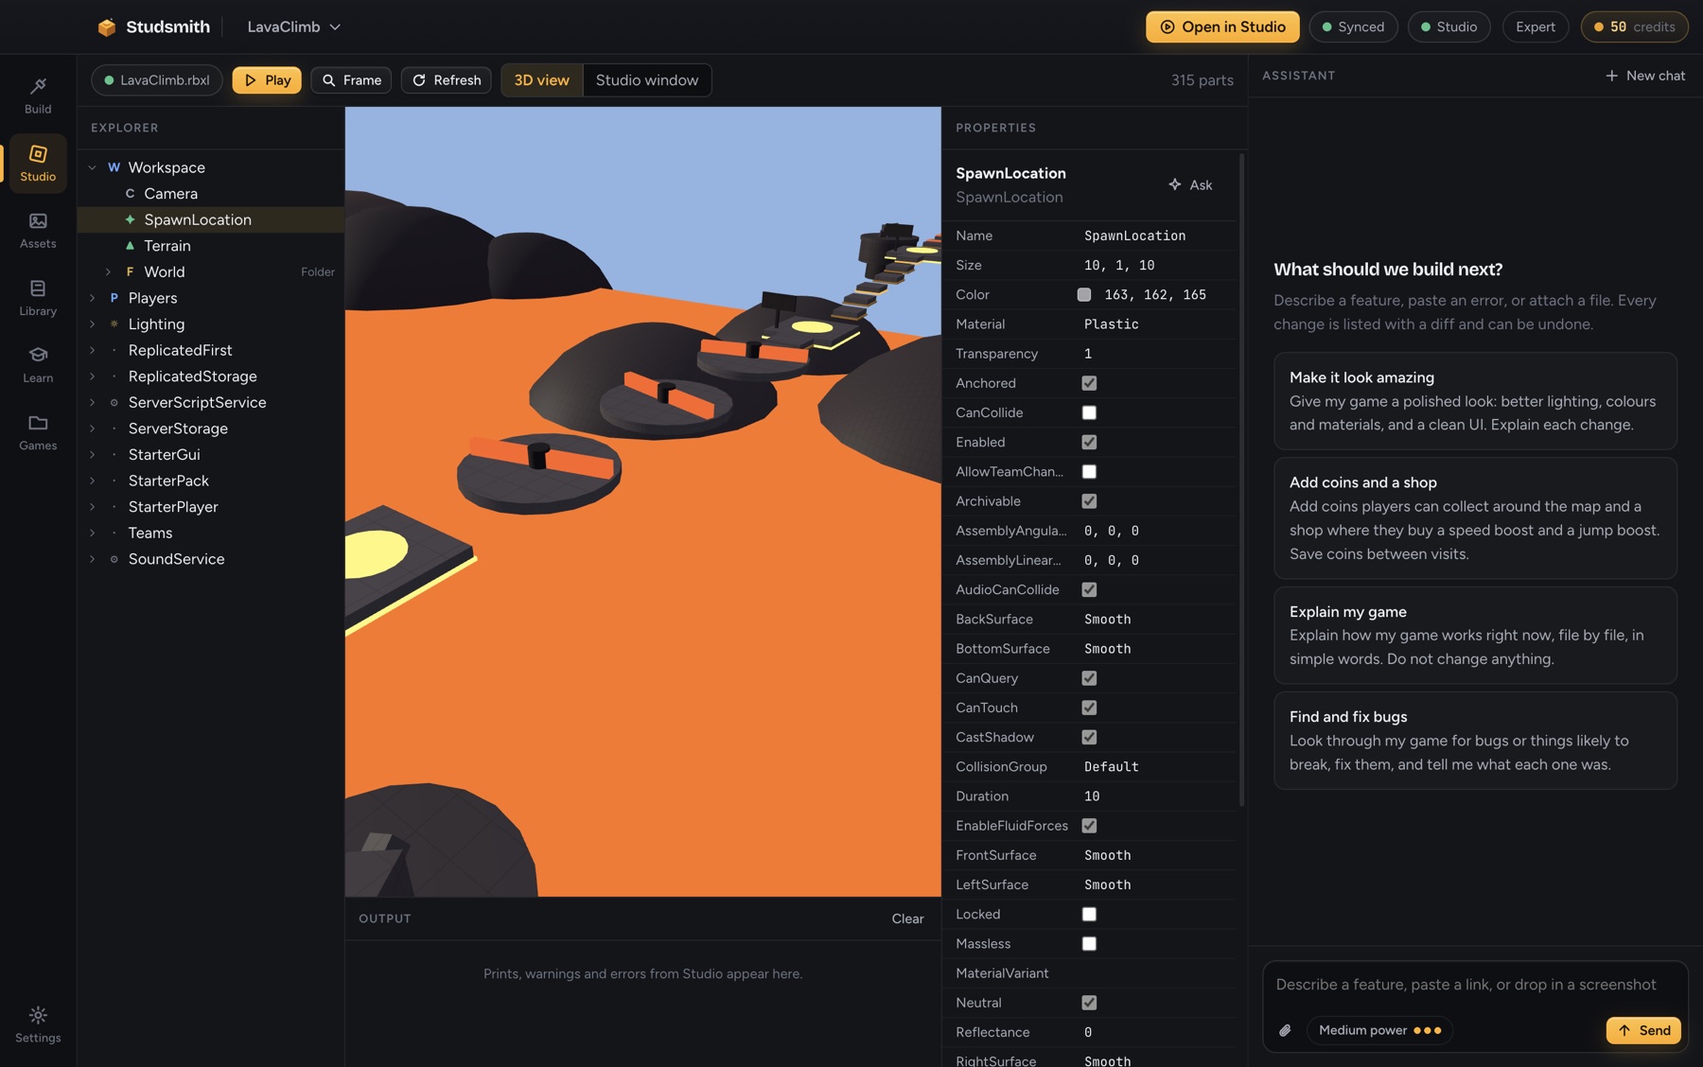
Task: Toggle the AllowTeamChange checkbox
Action: point(1089,471)
